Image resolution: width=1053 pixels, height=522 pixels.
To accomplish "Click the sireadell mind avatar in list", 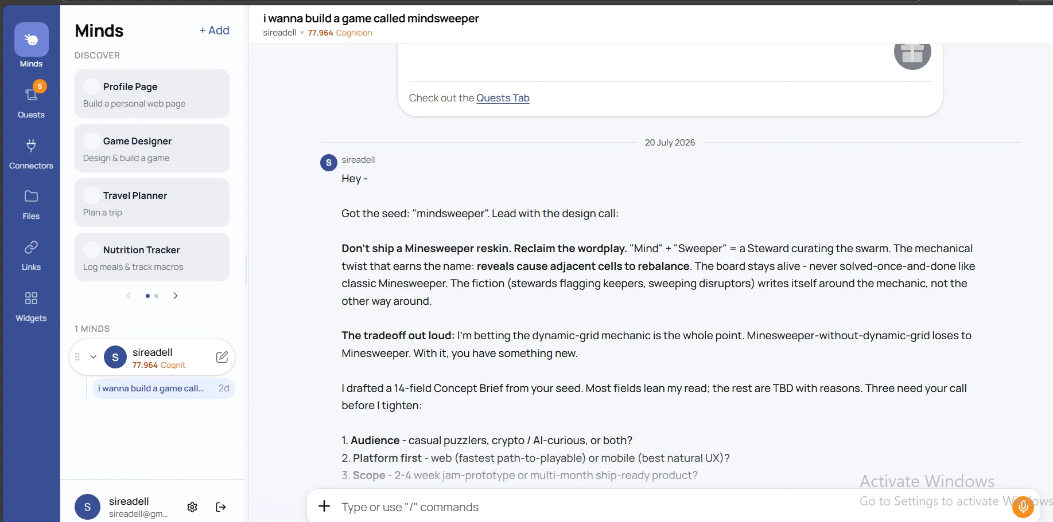I will [115, 358].
